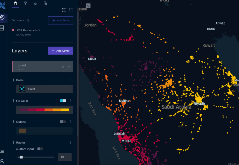Viewport: 239px width, 165px height.
Task: Click the Radius value input field
Action: 65,157
